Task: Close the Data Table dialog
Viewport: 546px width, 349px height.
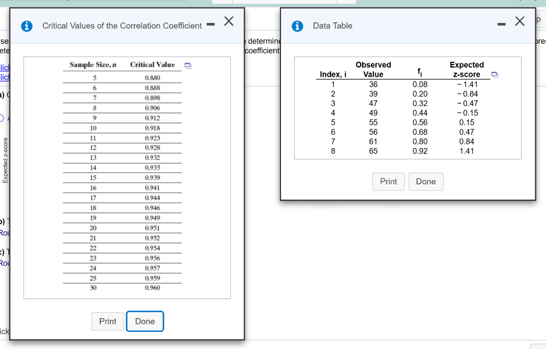Action: point(519,21)
